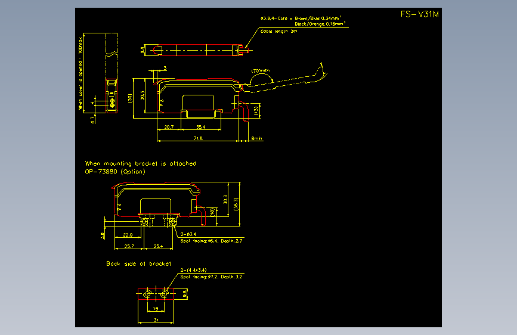Screen dimensions: 517x335
Task: Click the (38.3) height dimension
Action: pyautogui.click(x=236, y=204)
